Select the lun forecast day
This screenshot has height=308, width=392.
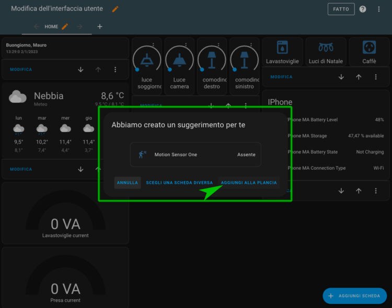(x=19, y=134)
